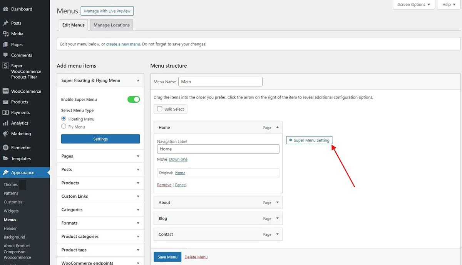462x265 pixels.
Task: Expand the Blog menu item arrow
Action: tap(277, 218)
